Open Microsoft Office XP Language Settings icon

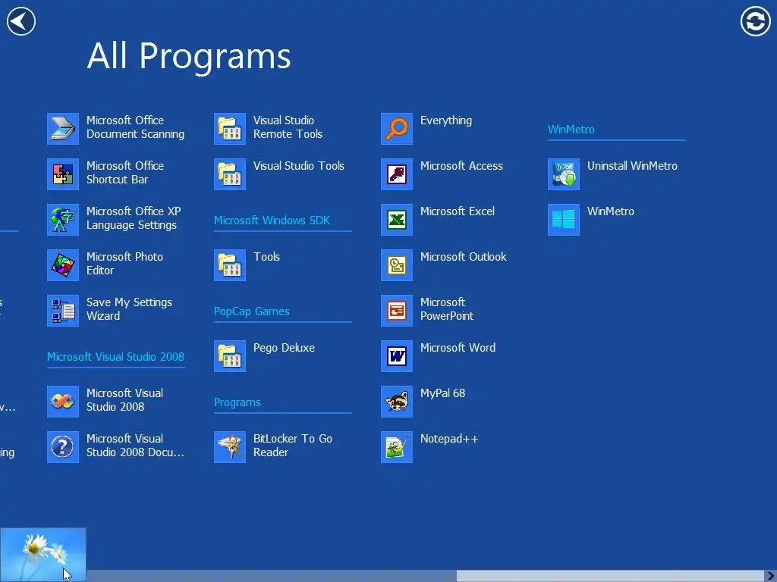[x=63, y=220]
